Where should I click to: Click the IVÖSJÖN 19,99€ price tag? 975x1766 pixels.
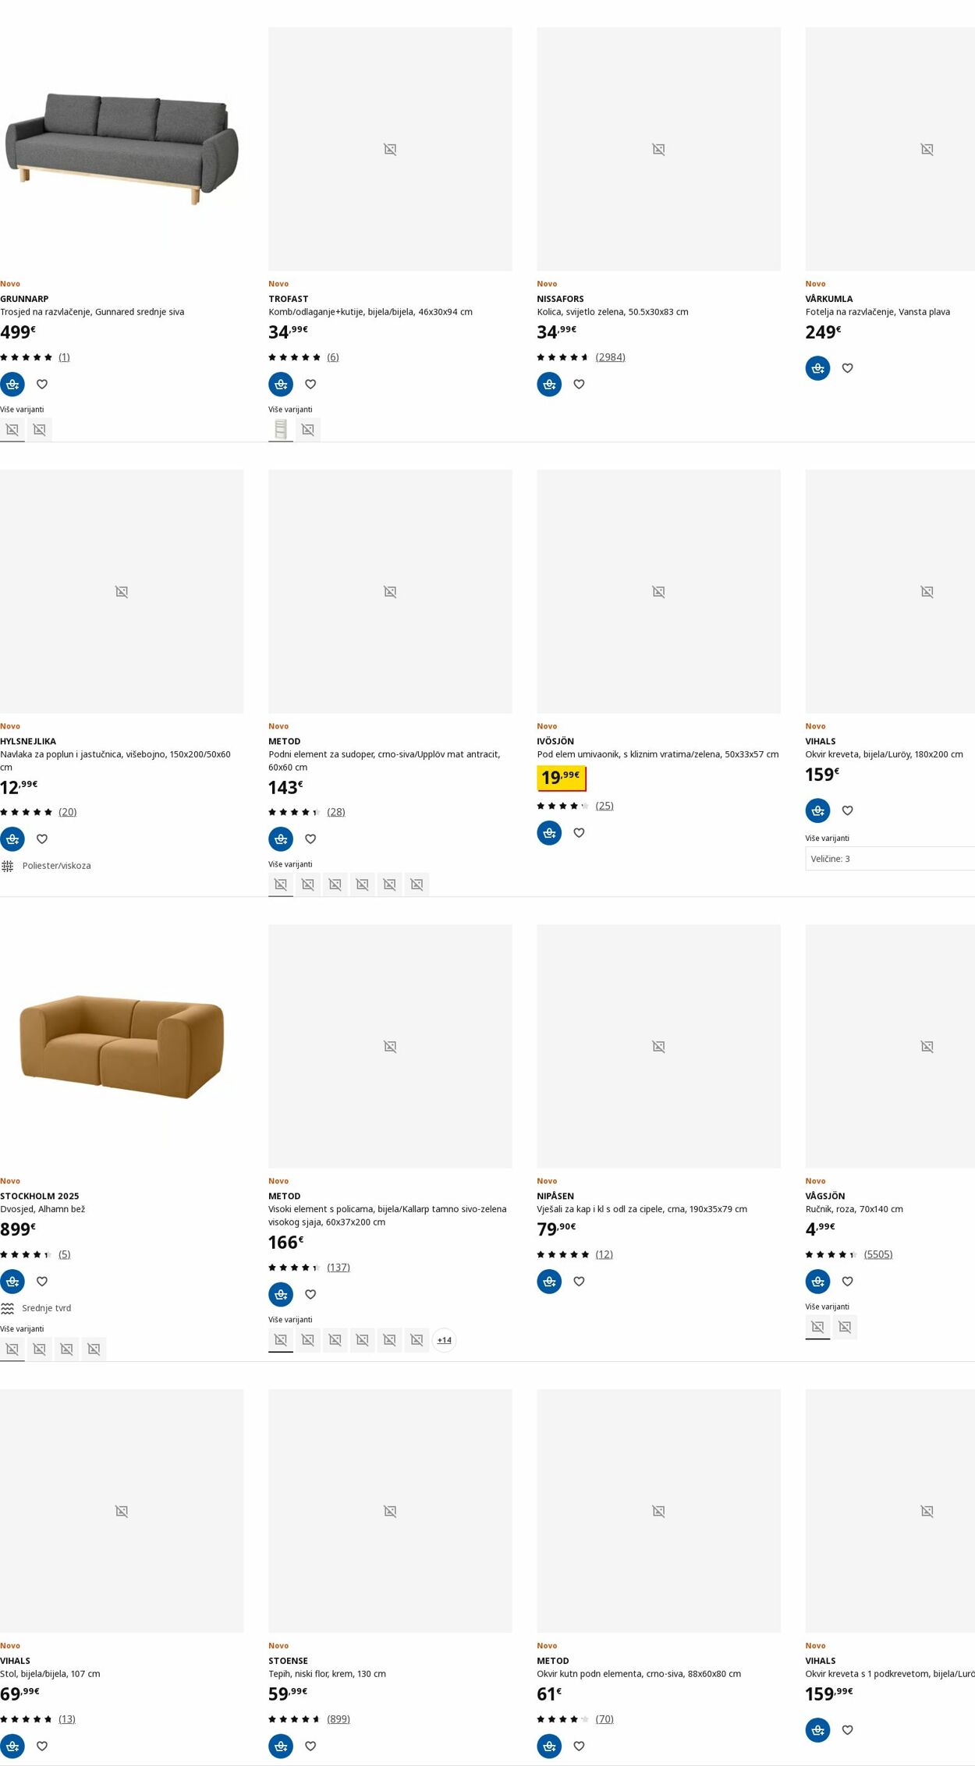click(562, 778)
